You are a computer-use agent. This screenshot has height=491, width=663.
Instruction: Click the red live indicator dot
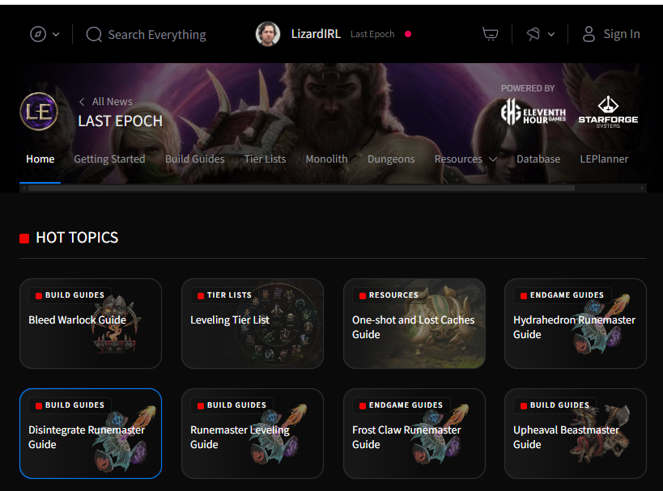point(408,34)
